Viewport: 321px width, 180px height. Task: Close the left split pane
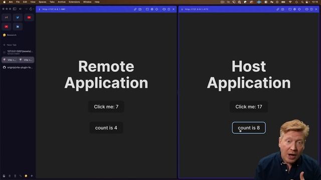point(174,9)
